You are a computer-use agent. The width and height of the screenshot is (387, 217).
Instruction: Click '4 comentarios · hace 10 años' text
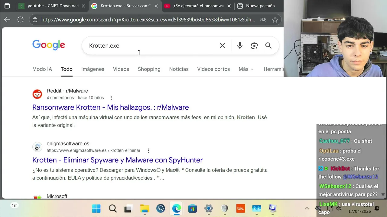click(x=75, y=98)
